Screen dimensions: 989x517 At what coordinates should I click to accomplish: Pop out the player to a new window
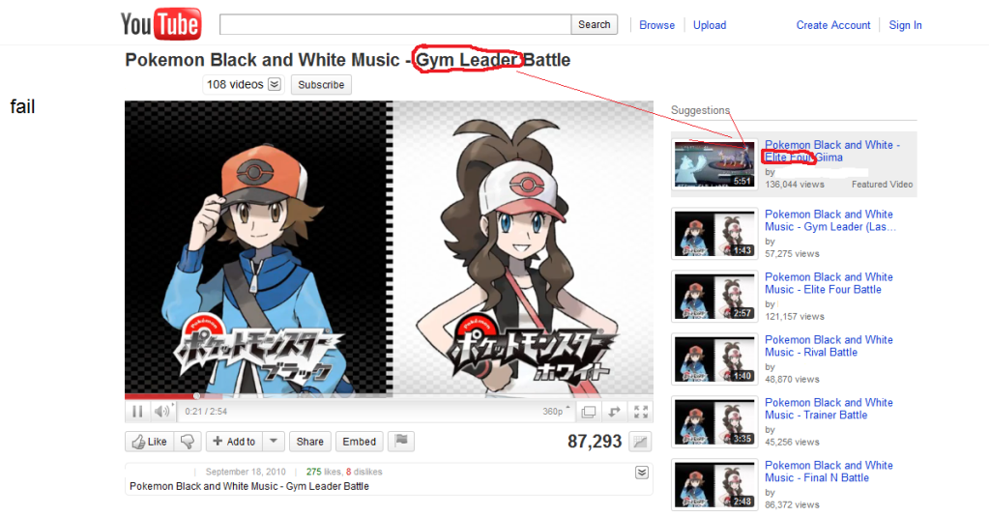point(589,412)
